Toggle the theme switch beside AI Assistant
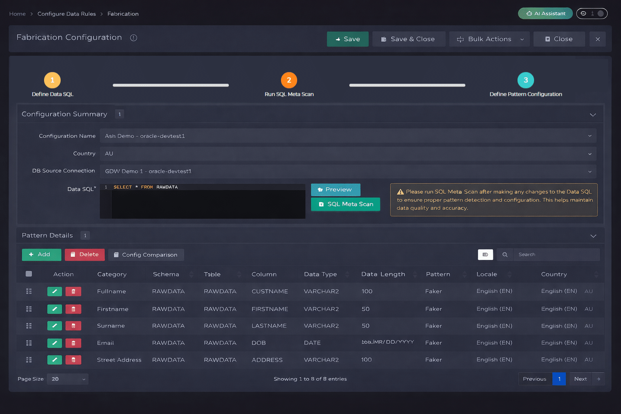The height and width of the screenshot is (414, 621). [591, 13]
